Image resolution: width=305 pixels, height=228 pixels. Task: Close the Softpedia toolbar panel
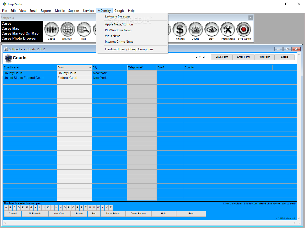(x=250, y=18)
